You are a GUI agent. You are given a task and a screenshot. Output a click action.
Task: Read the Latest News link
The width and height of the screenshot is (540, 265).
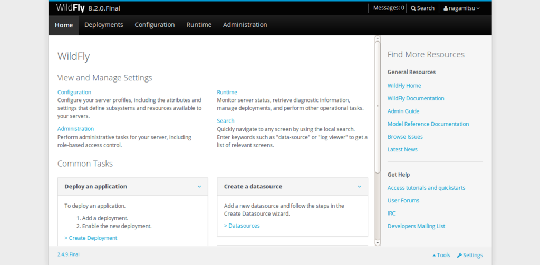pos(402,149)
